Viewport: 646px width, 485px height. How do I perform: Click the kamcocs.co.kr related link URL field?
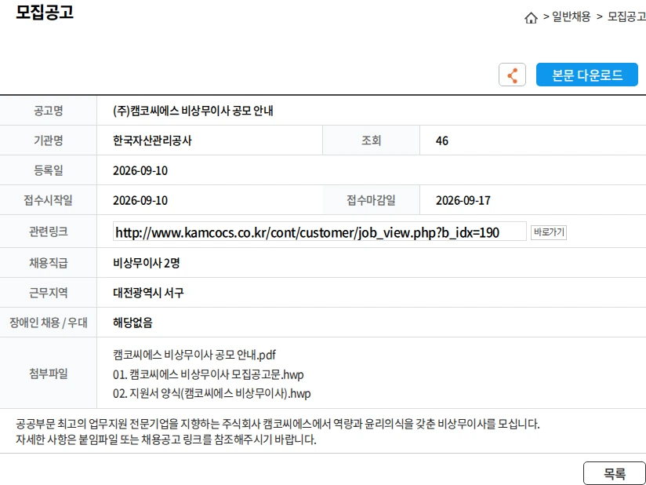[320, 232]
